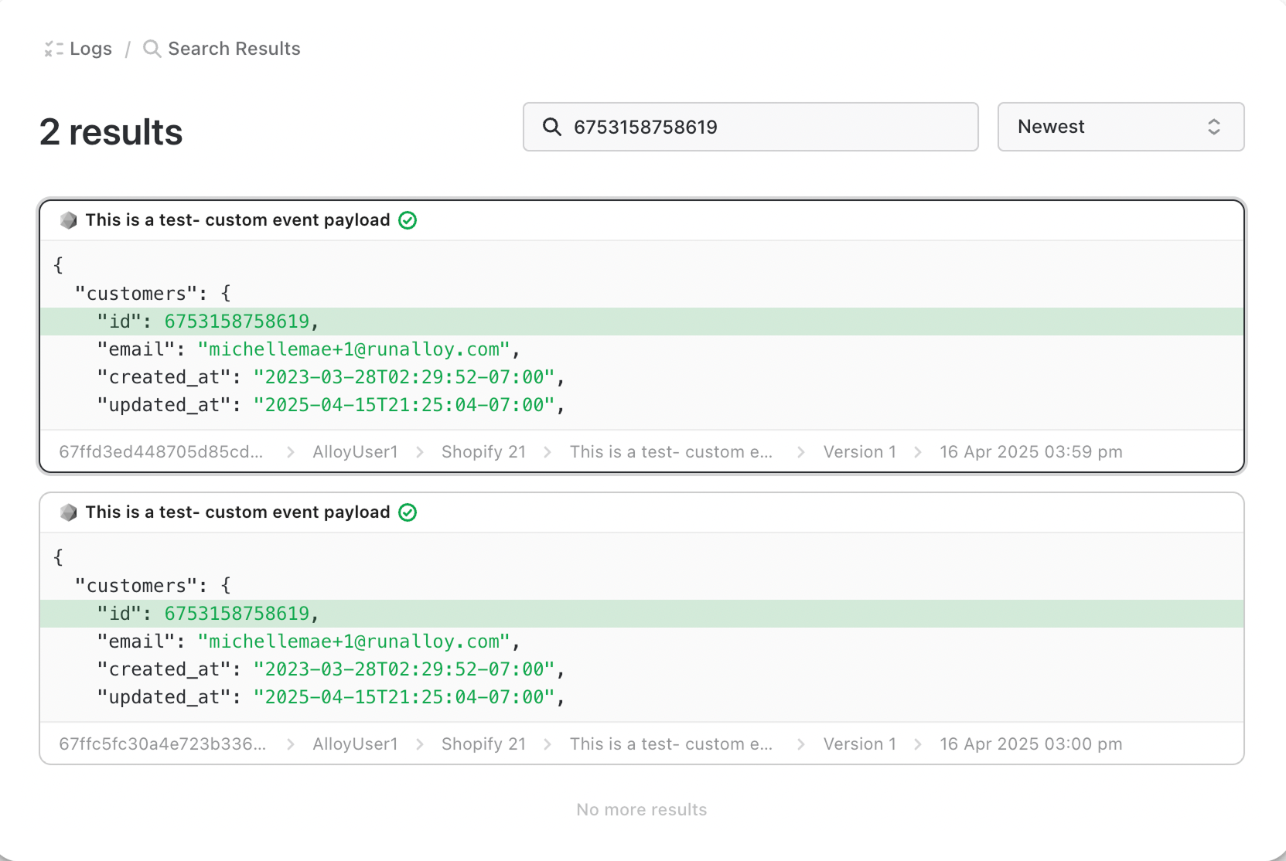Click the Search Results magnifier icon
Image resolution: width=1286 pixels, height=861 pixels.
tap(152, 49)
